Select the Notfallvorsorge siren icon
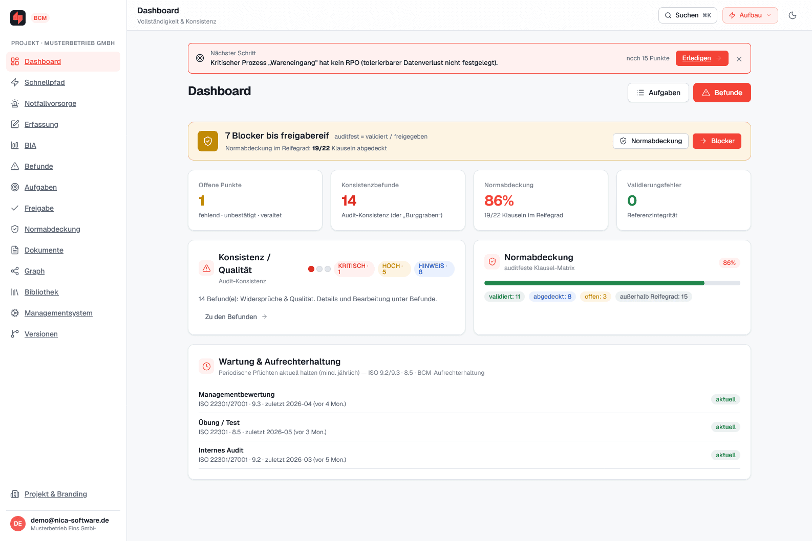 coord(15,103)
